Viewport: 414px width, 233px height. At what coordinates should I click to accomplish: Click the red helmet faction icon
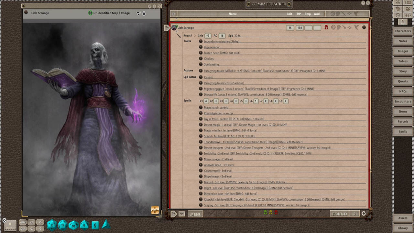point(326,28)
